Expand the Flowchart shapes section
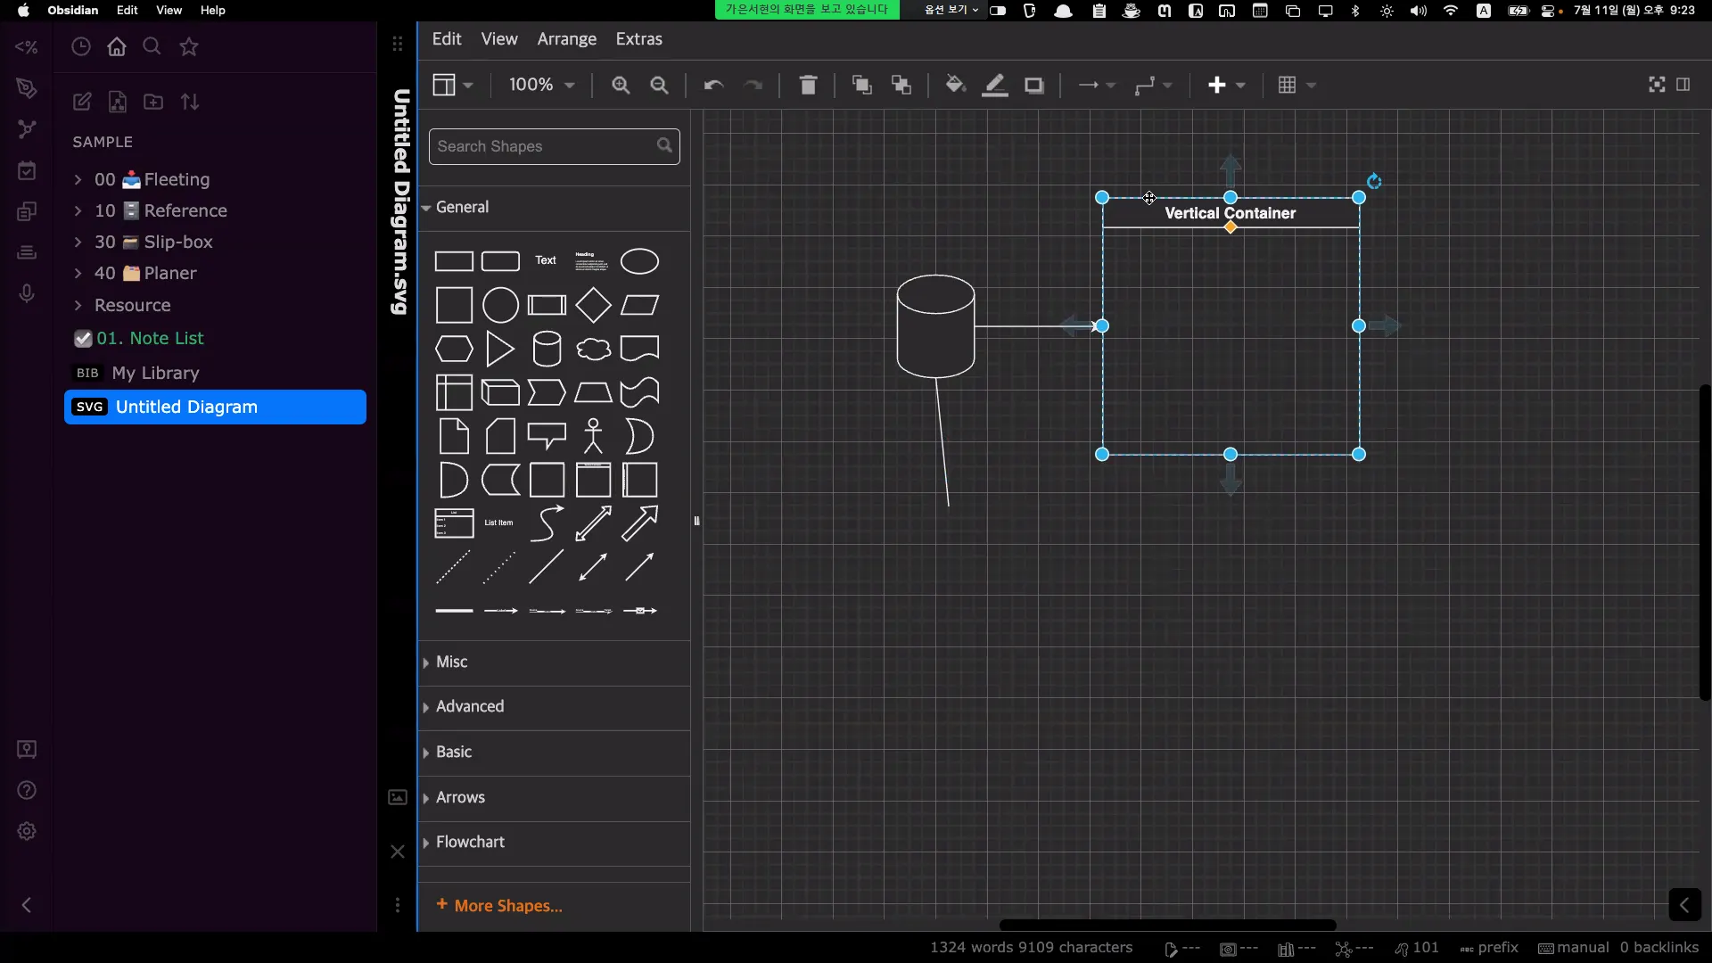1712x963 pixels. [x=470, y=842]
